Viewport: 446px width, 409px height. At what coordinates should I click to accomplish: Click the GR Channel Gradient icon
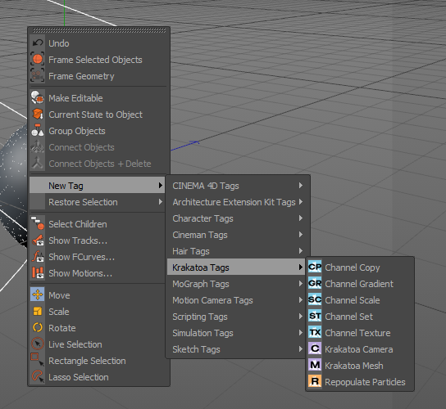click(315, 284)
